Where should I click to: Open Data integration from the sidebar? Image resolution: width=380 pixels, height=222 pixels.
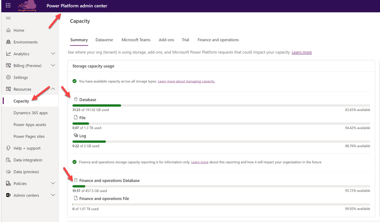click(8, 160)
